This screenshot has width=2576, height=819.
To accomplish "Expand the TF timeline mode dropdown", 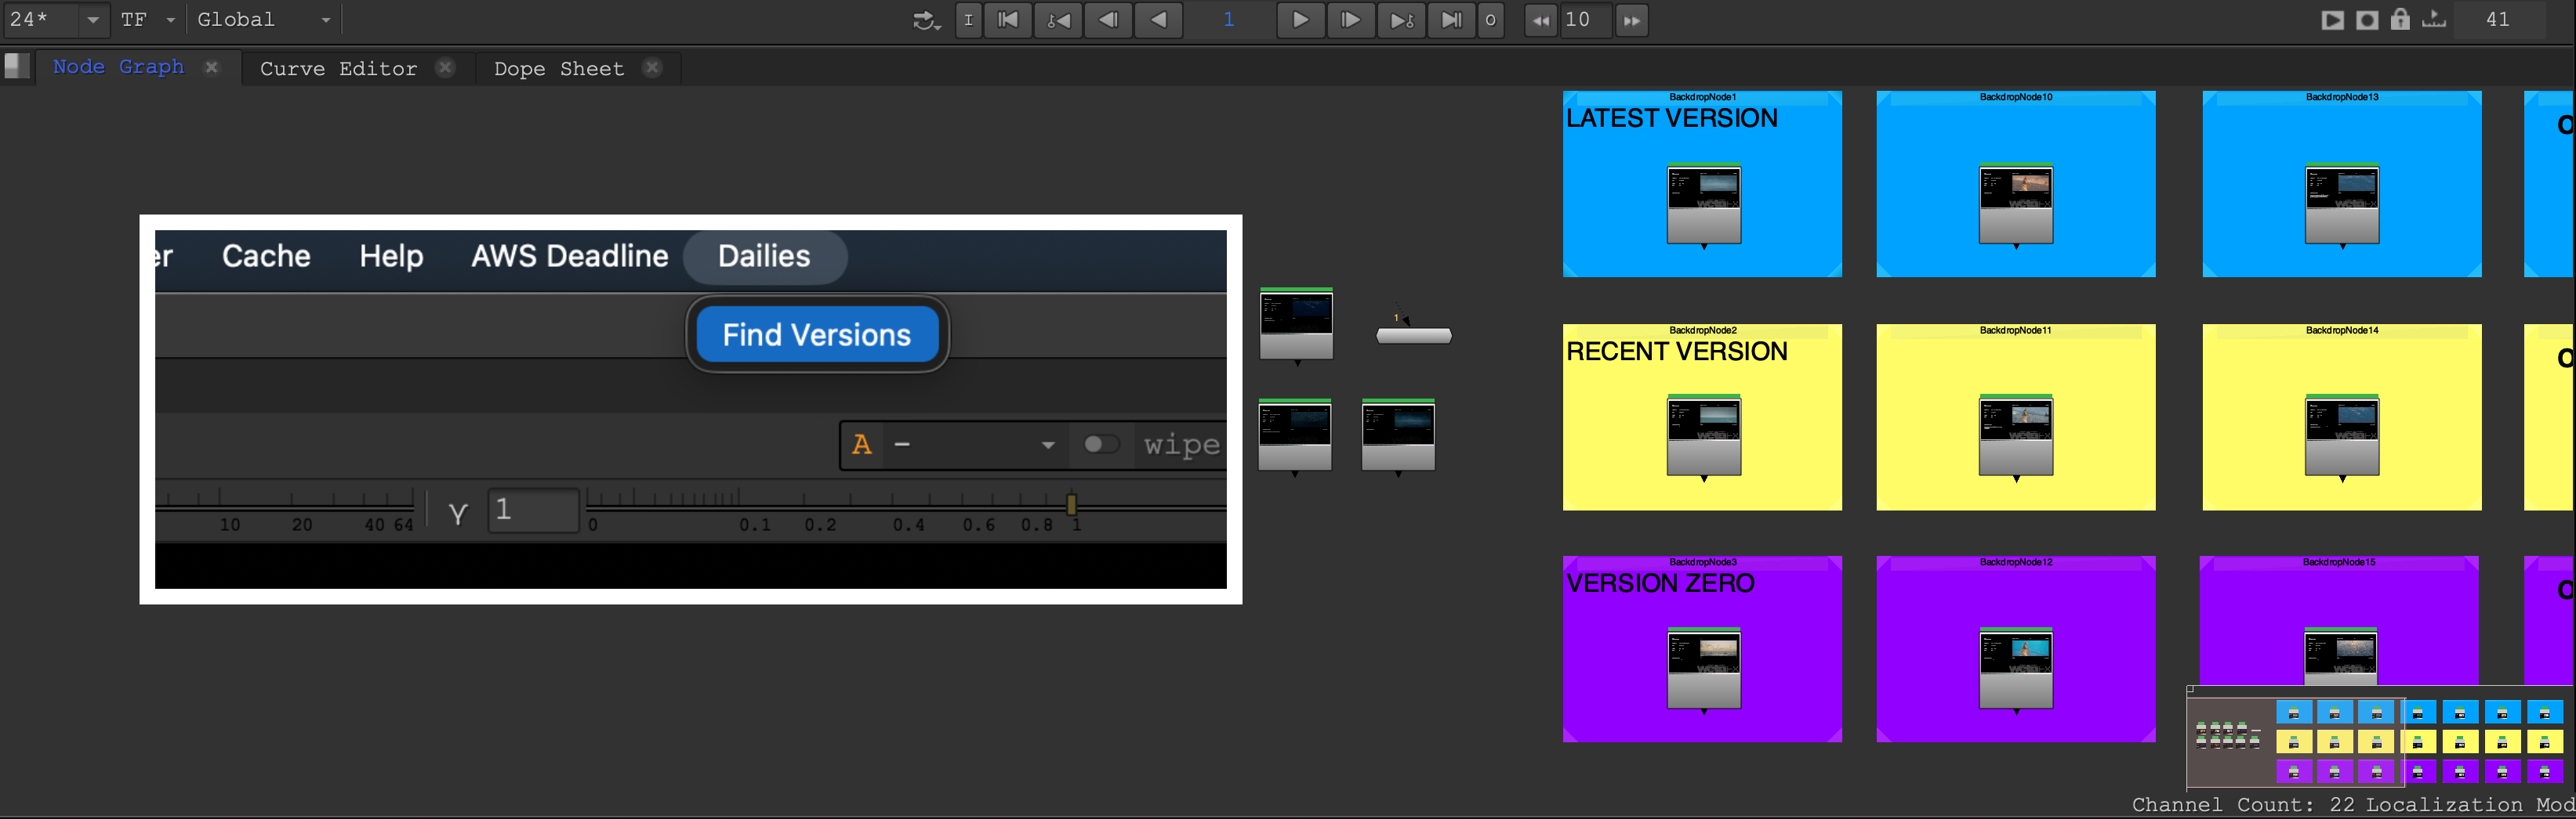I will click(x=170, y=20).
